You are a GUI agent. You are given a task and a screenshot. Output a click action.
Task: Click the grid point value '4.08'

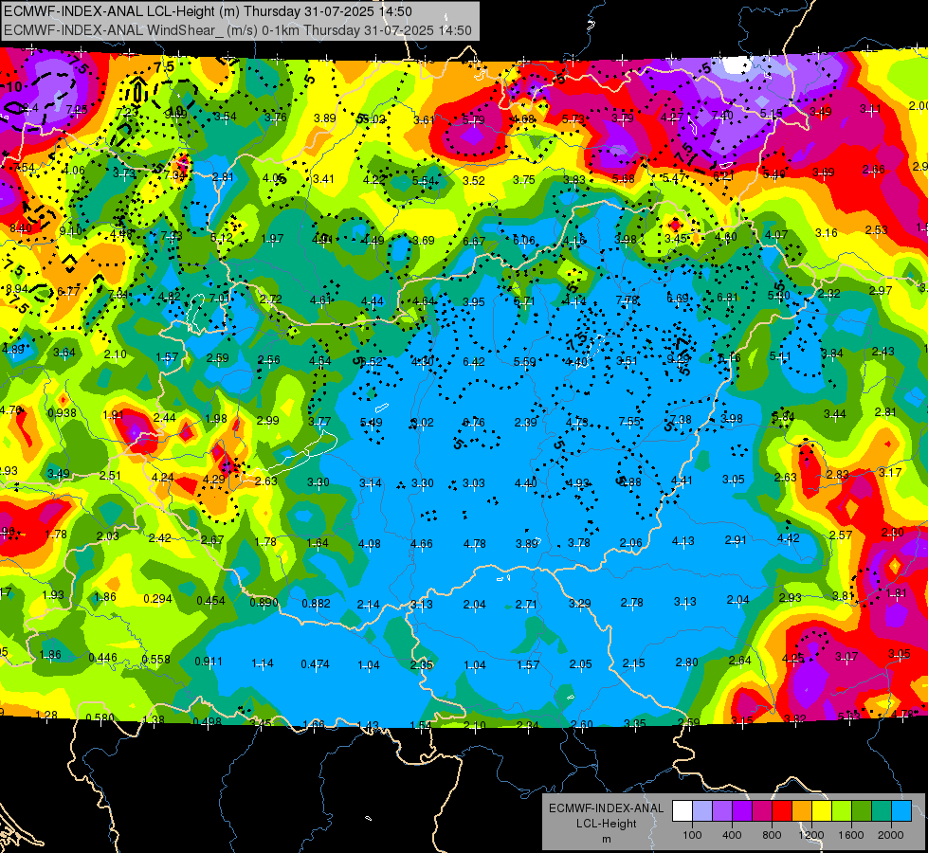coord(370,543)
